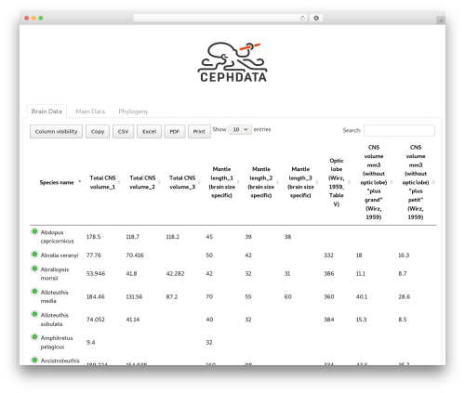Click value 74.052 in Alloteuthis subulata row
The image size is (465, 393).
96,320
